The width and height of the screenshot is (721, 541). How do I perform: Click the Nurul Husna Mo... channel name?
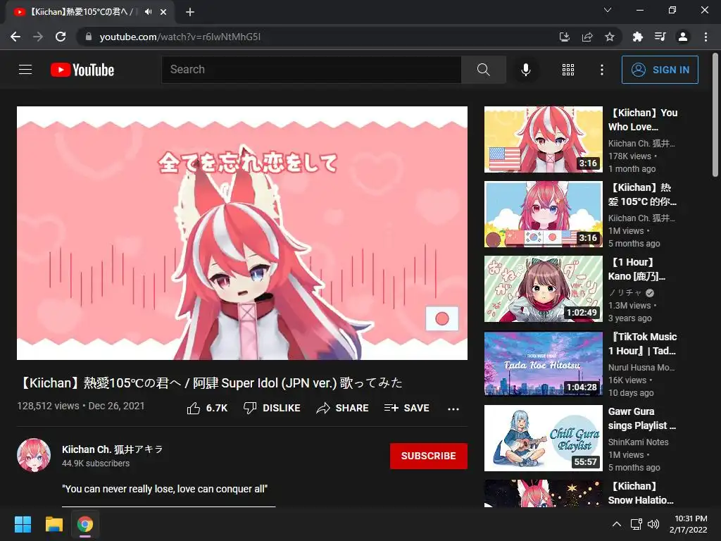(641, 368)
